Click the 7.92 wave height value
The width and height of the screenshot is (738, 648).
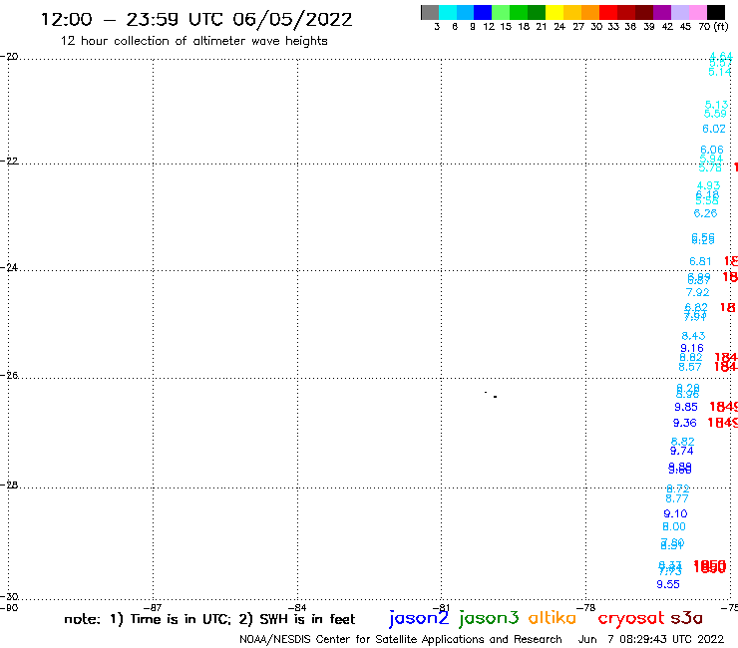(697, 292)
